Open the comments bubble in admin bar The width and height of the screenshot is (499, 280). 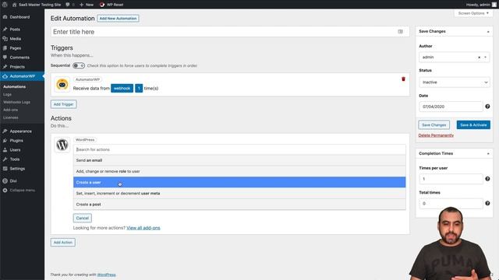(x=69, y=5)
